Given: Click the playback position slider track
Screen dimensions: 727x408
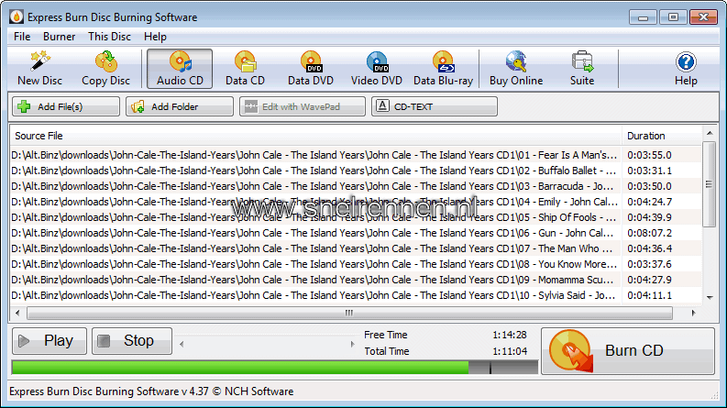Looking at the screenshot, I should pos(267,344).
